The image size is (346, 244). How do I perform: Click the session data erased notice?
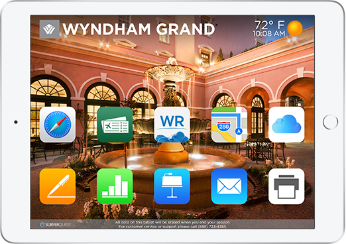coord(172,222)
